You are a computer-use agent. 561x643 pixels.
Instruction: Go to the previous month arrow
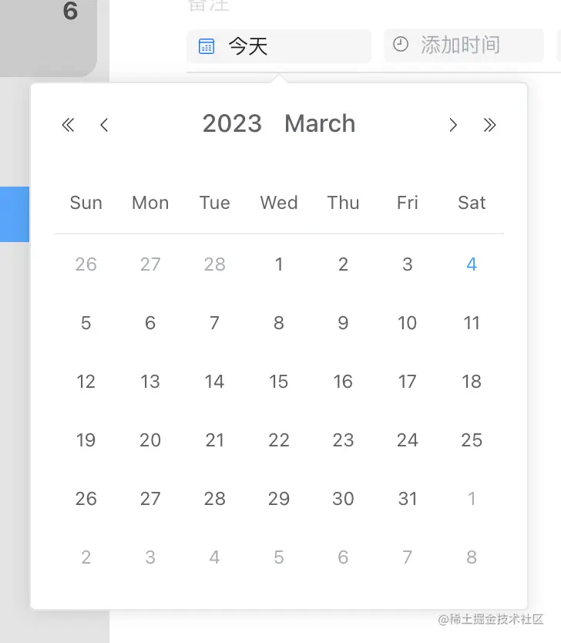(104, 125)
